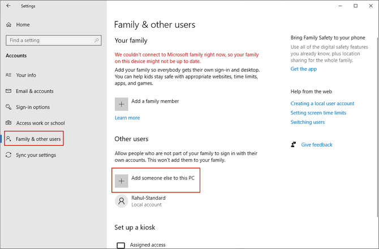Click the Assigned access kiosk icon
Image resolution: width=379 pixels, height=249 pixels.
pyautogui.click(x=120, y=245)
